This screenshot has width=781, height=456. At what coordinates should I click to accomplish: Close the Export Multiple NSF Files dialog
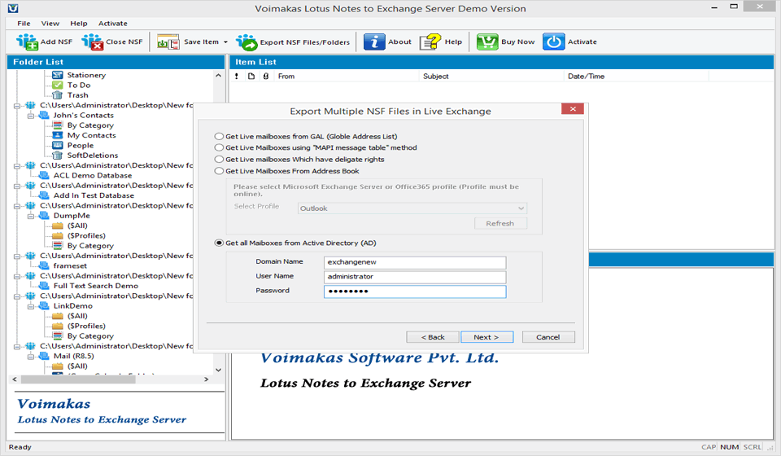(573, 108)
